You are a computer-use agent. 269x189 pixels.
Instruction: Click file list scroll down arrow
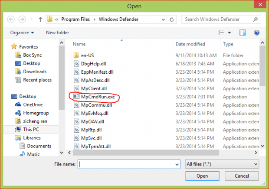(x=262, y=146)
